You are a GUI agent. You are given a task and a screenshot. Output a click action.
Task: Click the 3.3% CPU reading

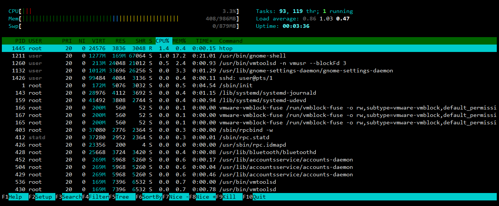(x=229, y=11)
